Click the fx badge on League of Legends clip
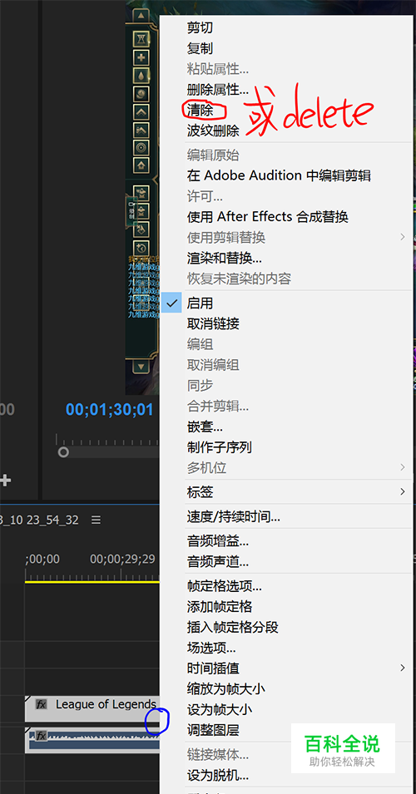The image size is (416, 794). [x=41, y=704]
